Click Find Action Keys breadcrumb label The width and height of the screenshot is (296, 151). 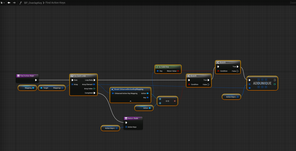click(x=55, y=3)
